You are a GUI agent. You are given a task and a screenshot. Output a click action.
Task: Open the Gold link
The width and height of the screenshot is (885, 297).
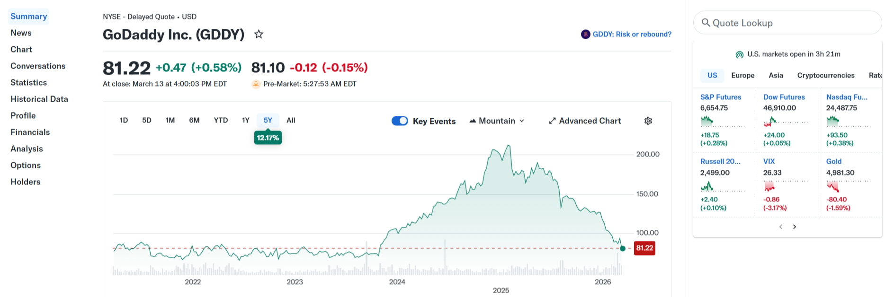tap(834, 162)
